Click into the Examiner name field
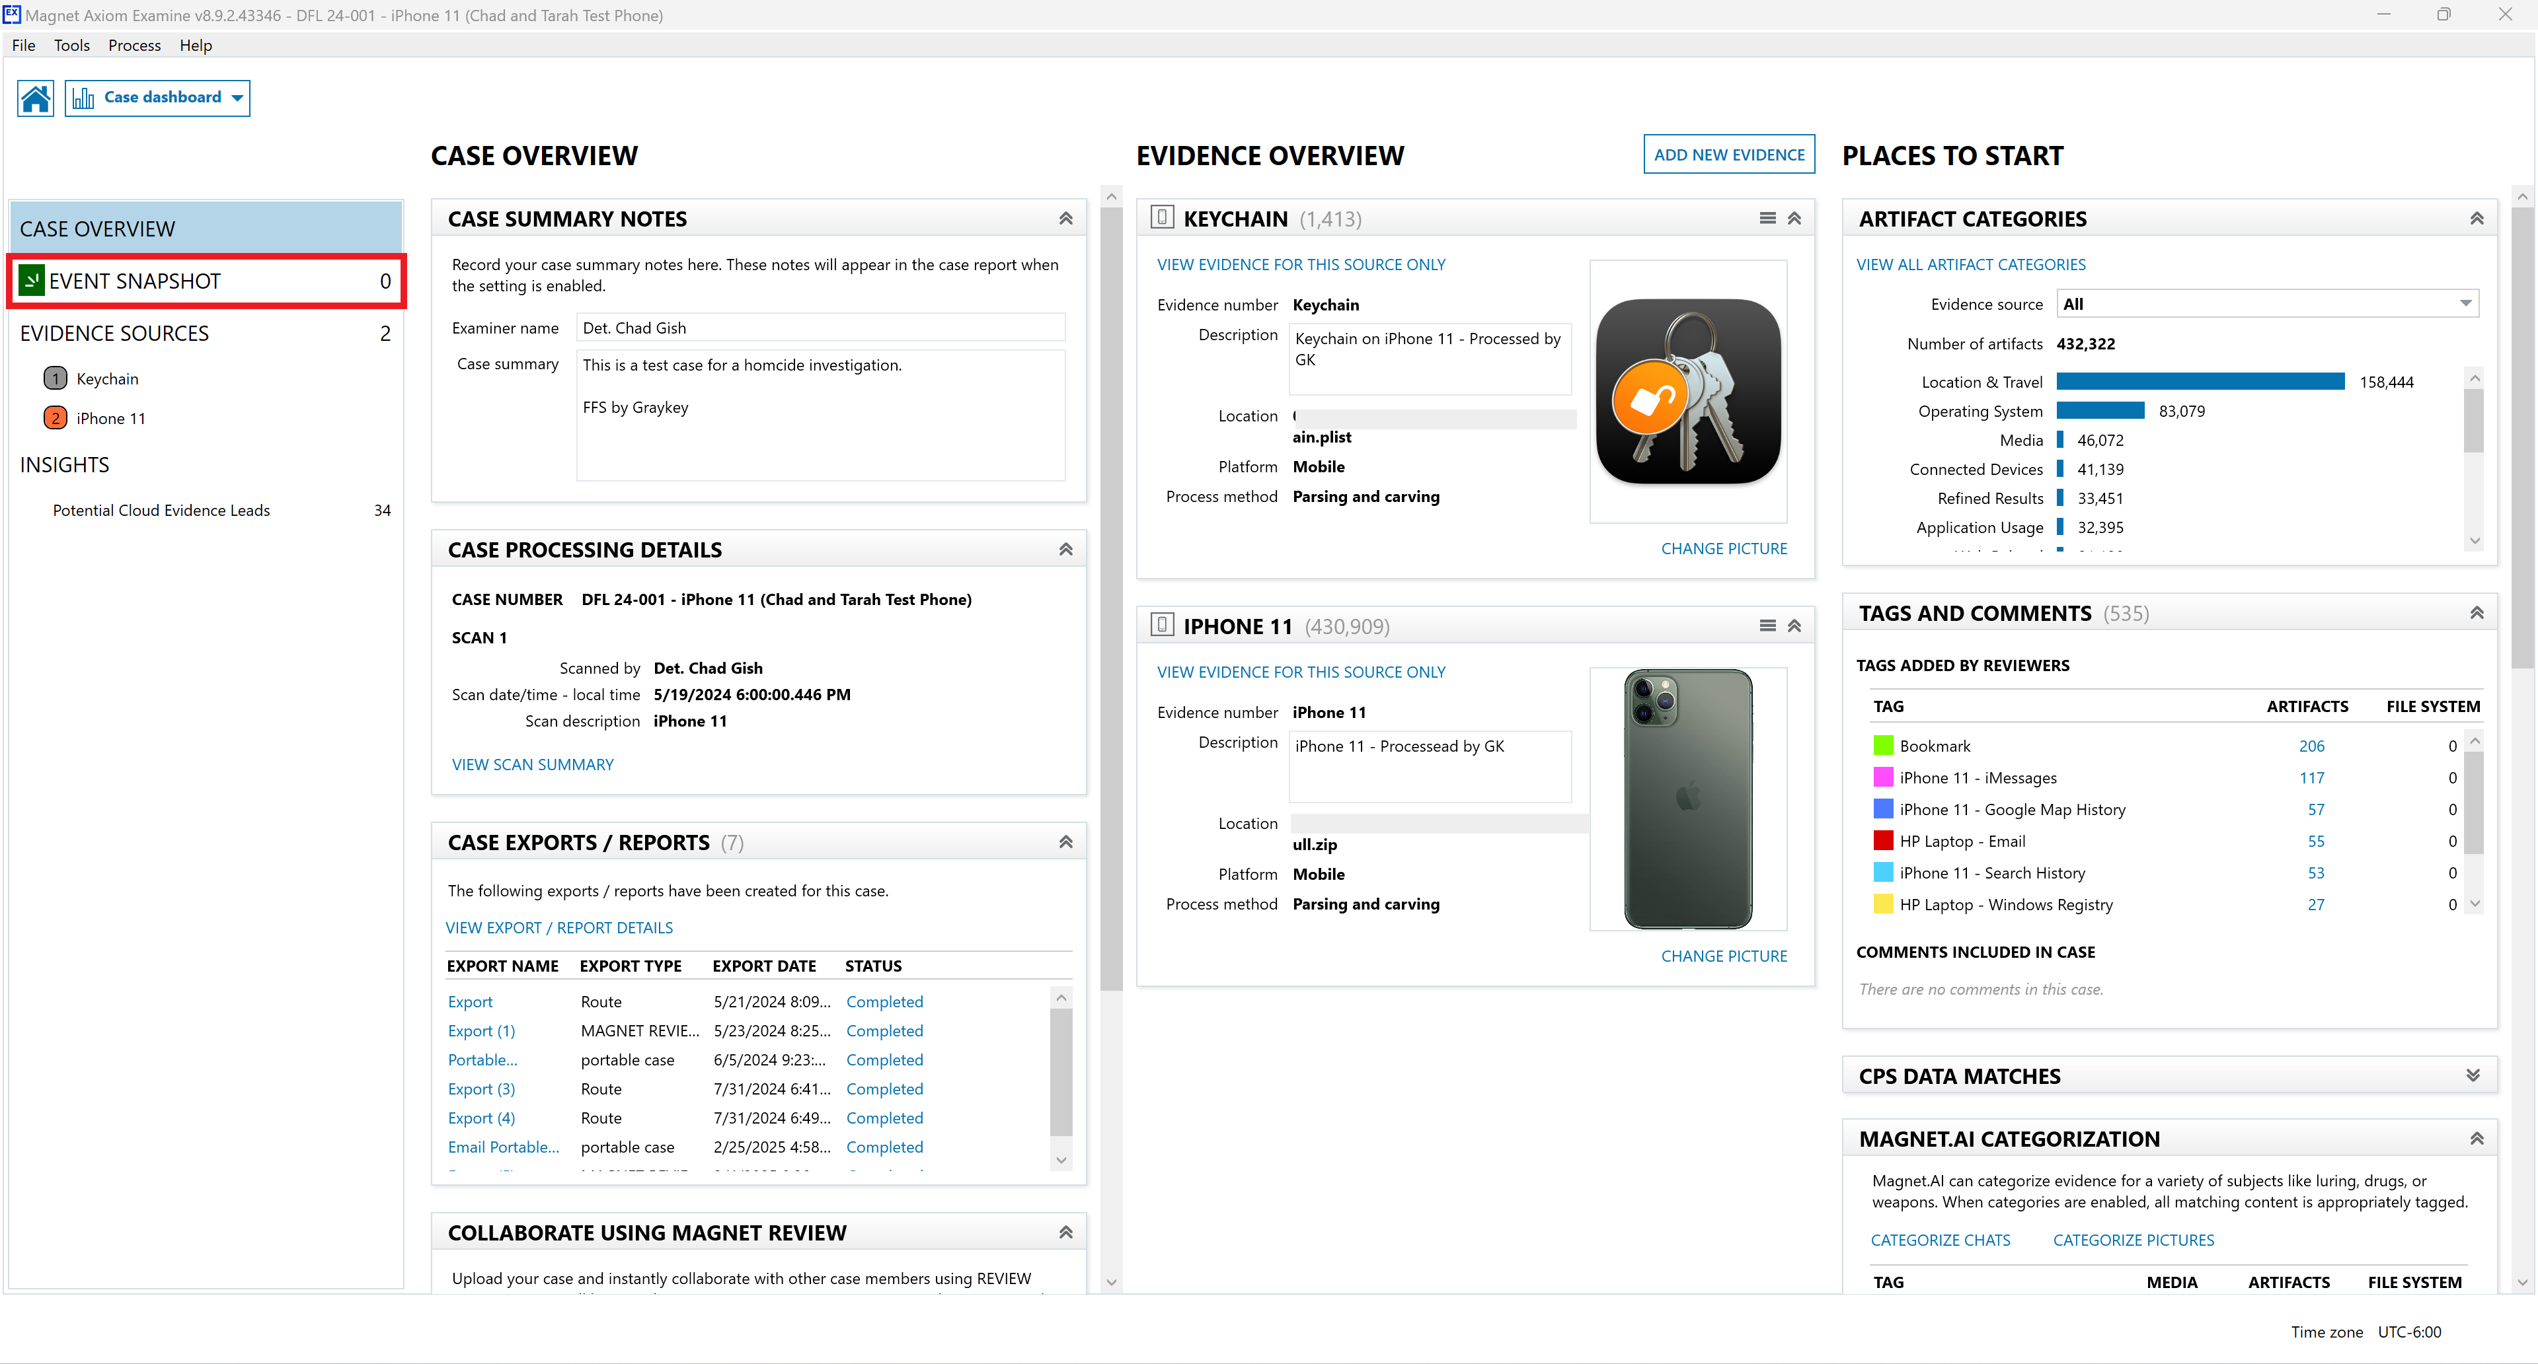This screenshot has height=1364, width=2538. tap(821, 328)
